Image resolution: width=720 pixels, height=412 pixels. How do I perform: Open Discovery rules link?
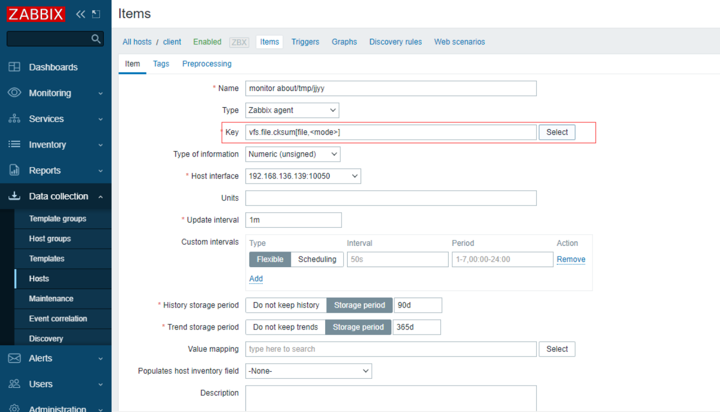point(395,42)
